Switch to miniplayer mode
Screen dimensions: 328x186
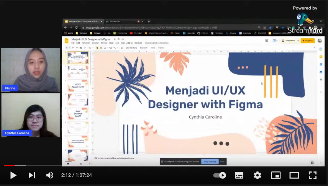coord(276,175)
